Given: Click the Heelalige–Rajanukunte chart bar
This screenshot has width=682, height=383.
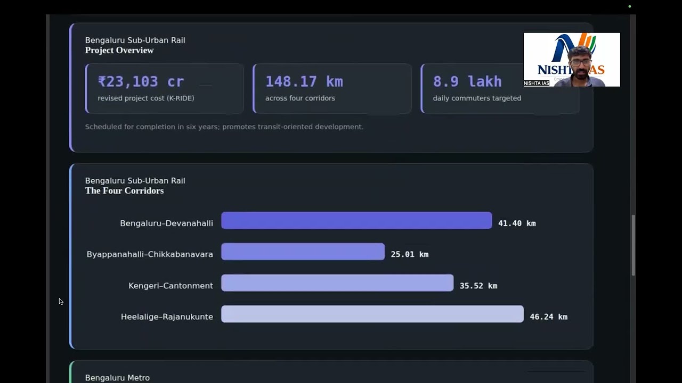Looking at the screenshot, I should 372,314.
